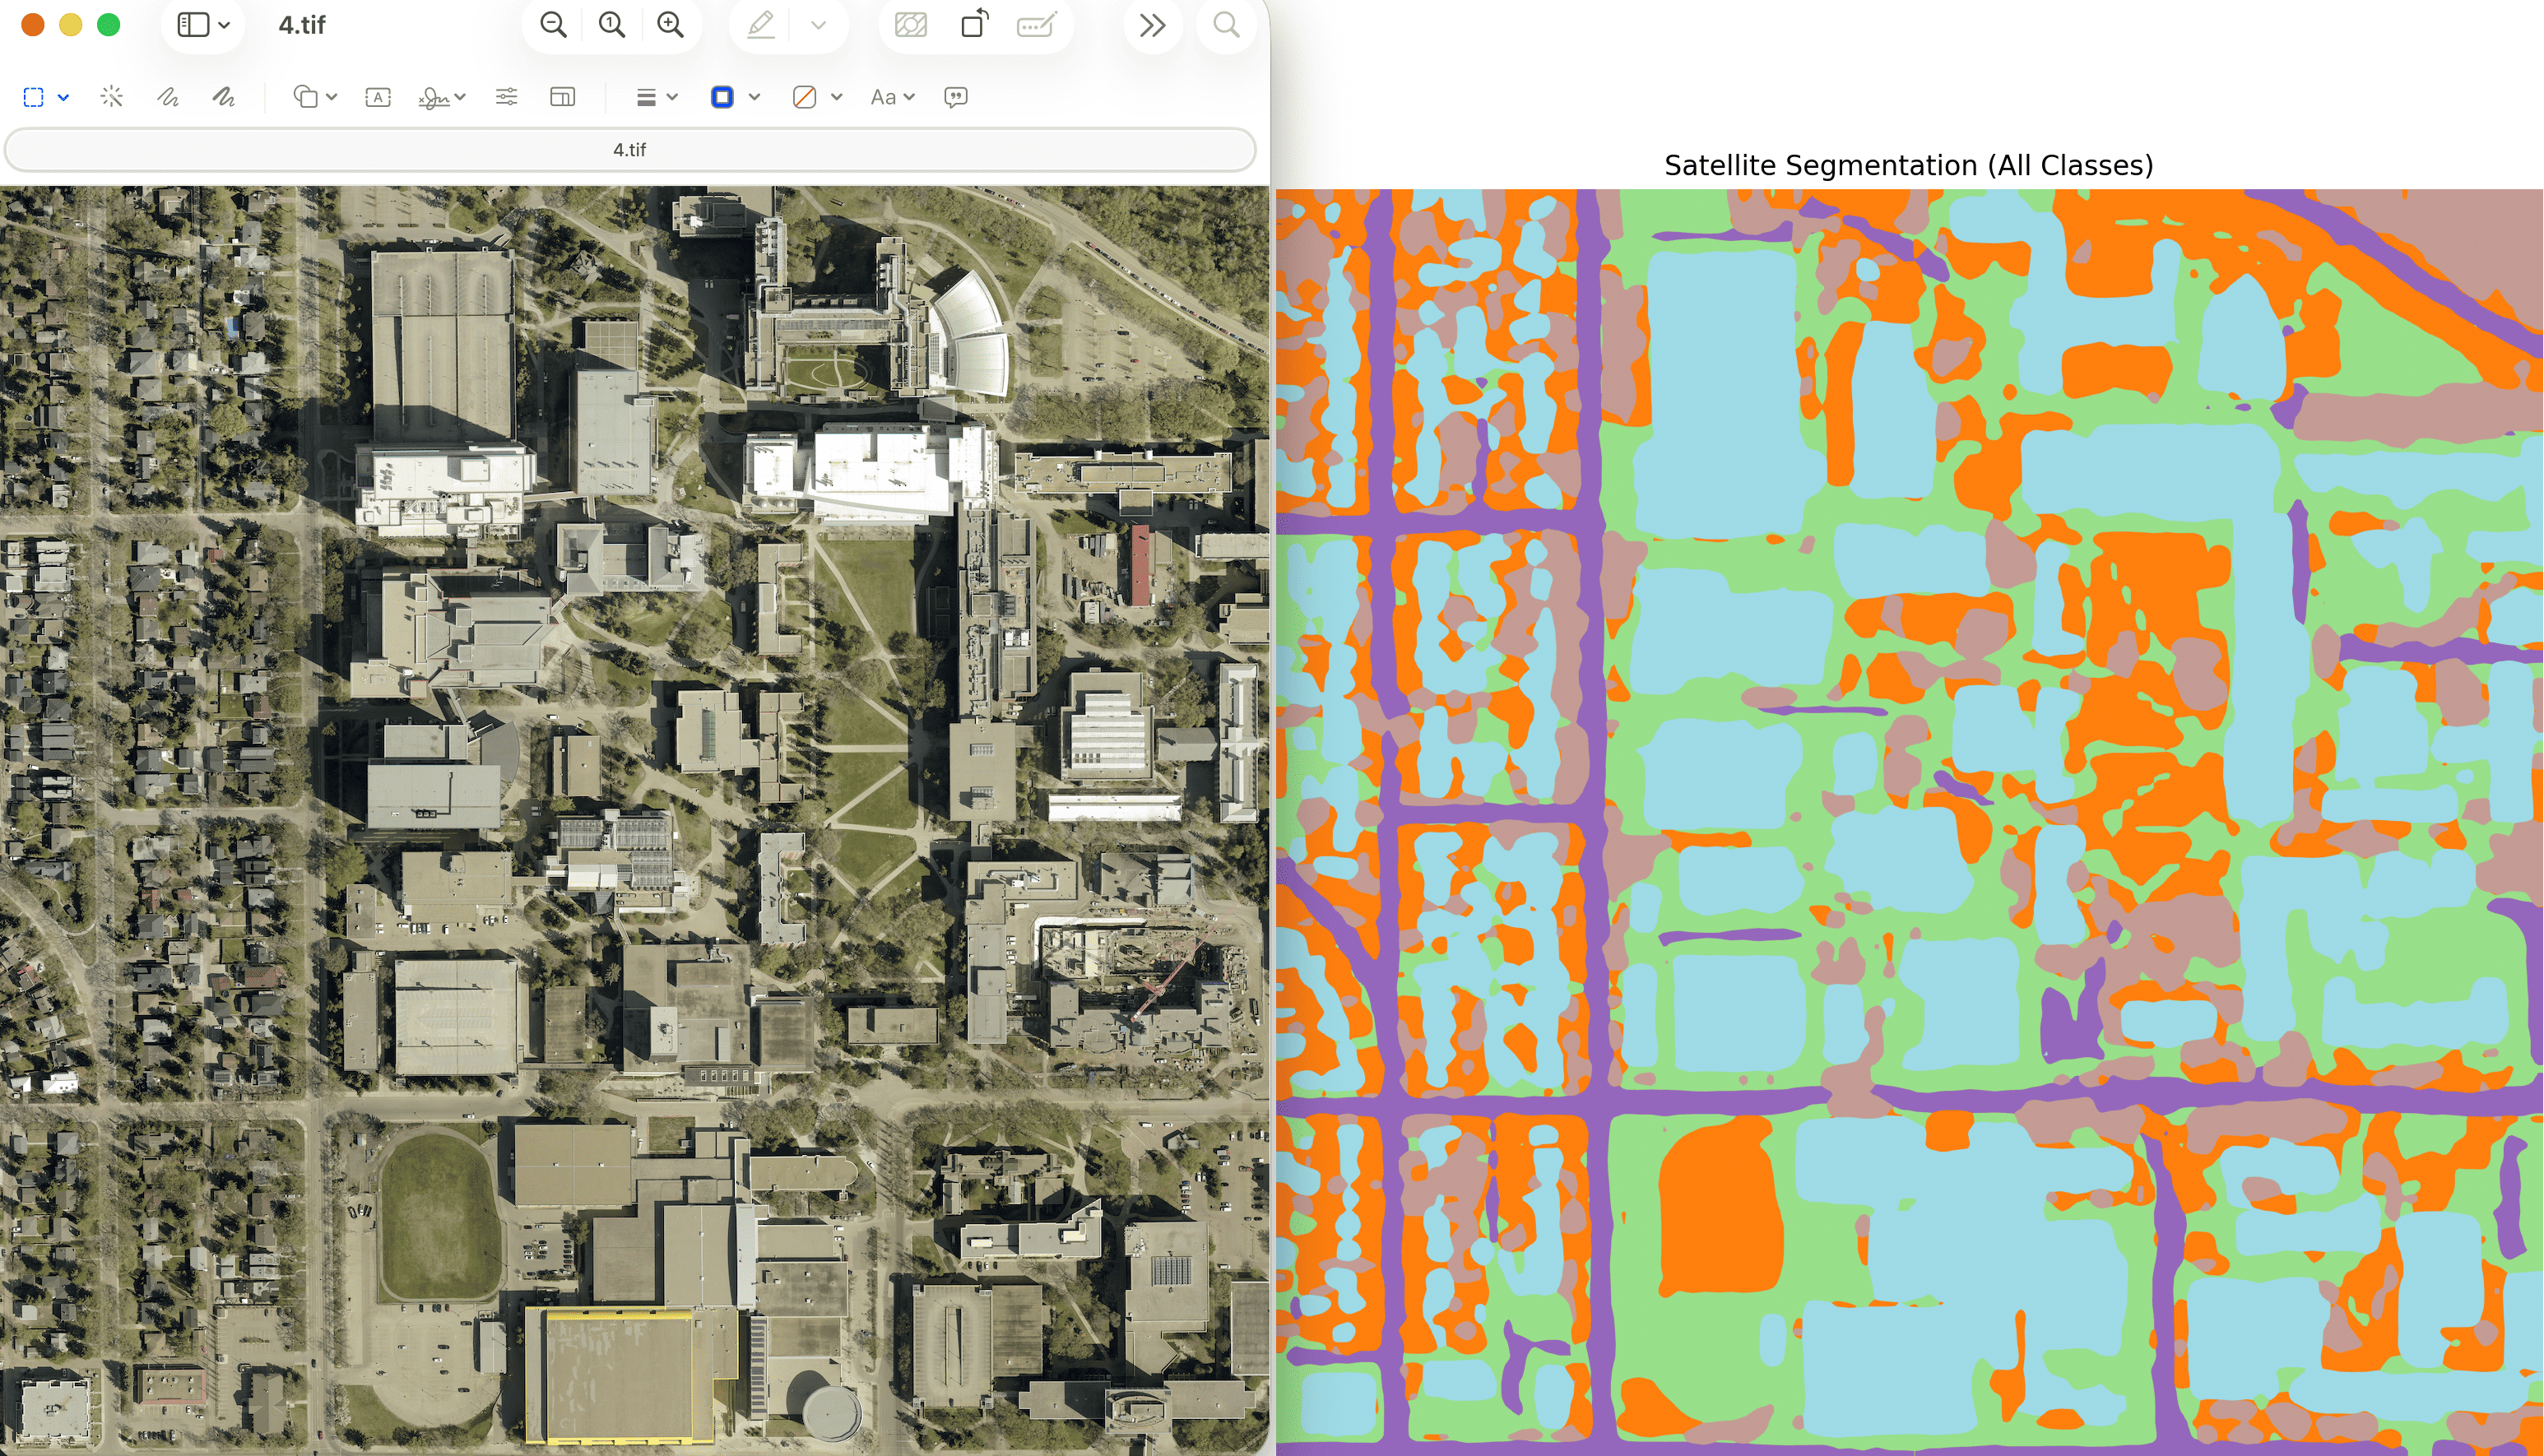Image resolution: width=2544 pixels, height=1456 pixels.
Task: Show more toolbar items chevron
Action: 1153,25
